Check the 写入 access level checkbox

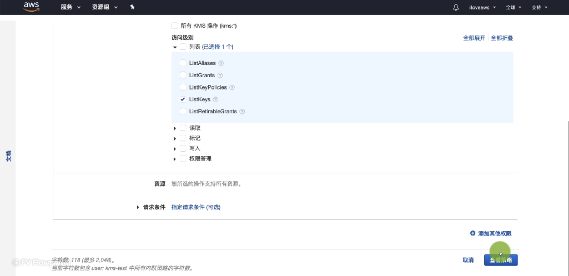183,148
